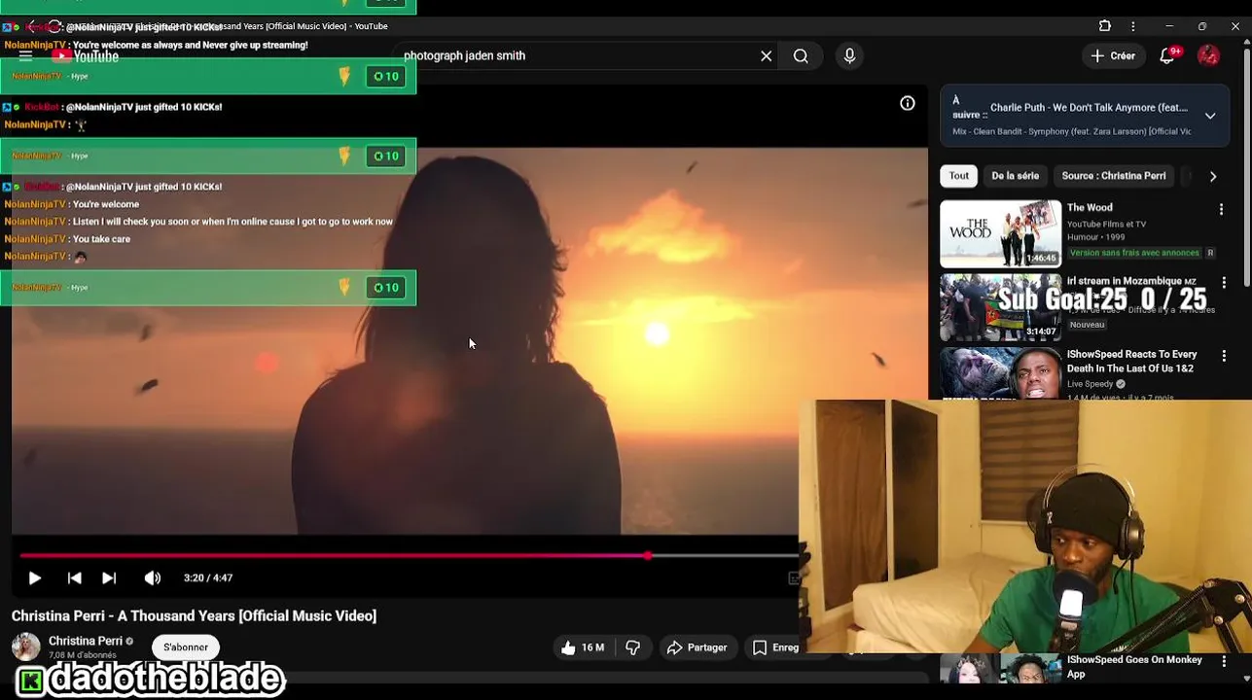Screen dimensions: 1252x700
Task: Open Christina Perri channel avatar
Action: (25, 647)
